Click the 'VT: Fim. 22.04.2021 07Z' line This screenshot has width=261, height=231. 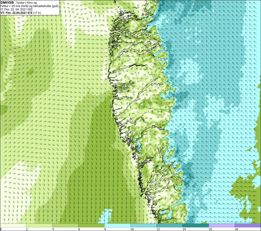(x=20, y=13)
